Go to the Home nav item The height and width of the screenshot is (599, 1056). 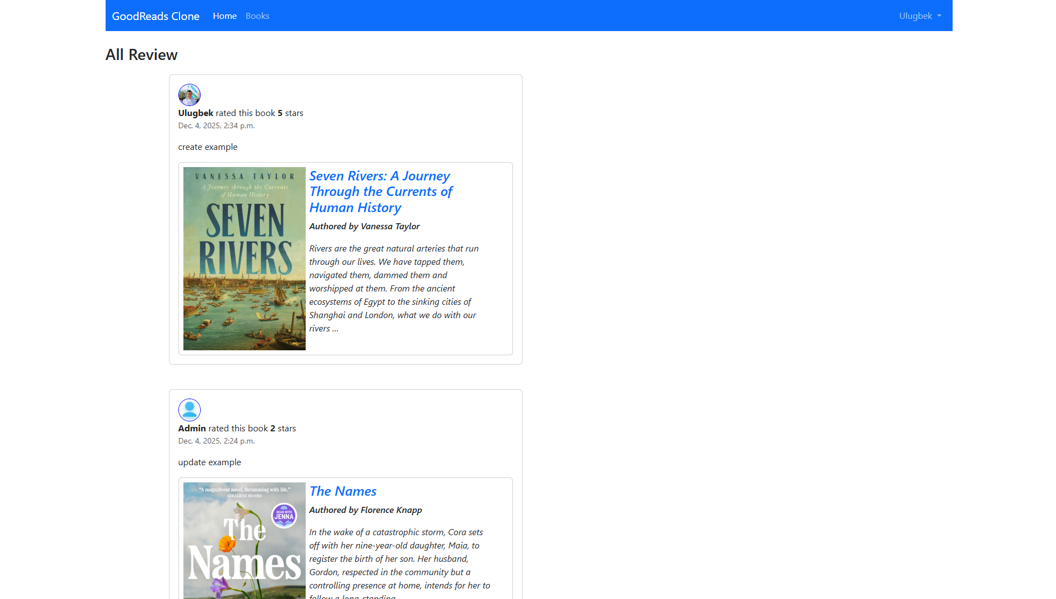pyautogui.click(x=225, y=16)
